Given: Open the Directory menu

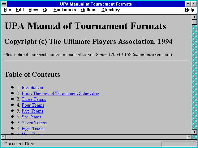Looking at the screenshot, I should [x=111, y=10].
